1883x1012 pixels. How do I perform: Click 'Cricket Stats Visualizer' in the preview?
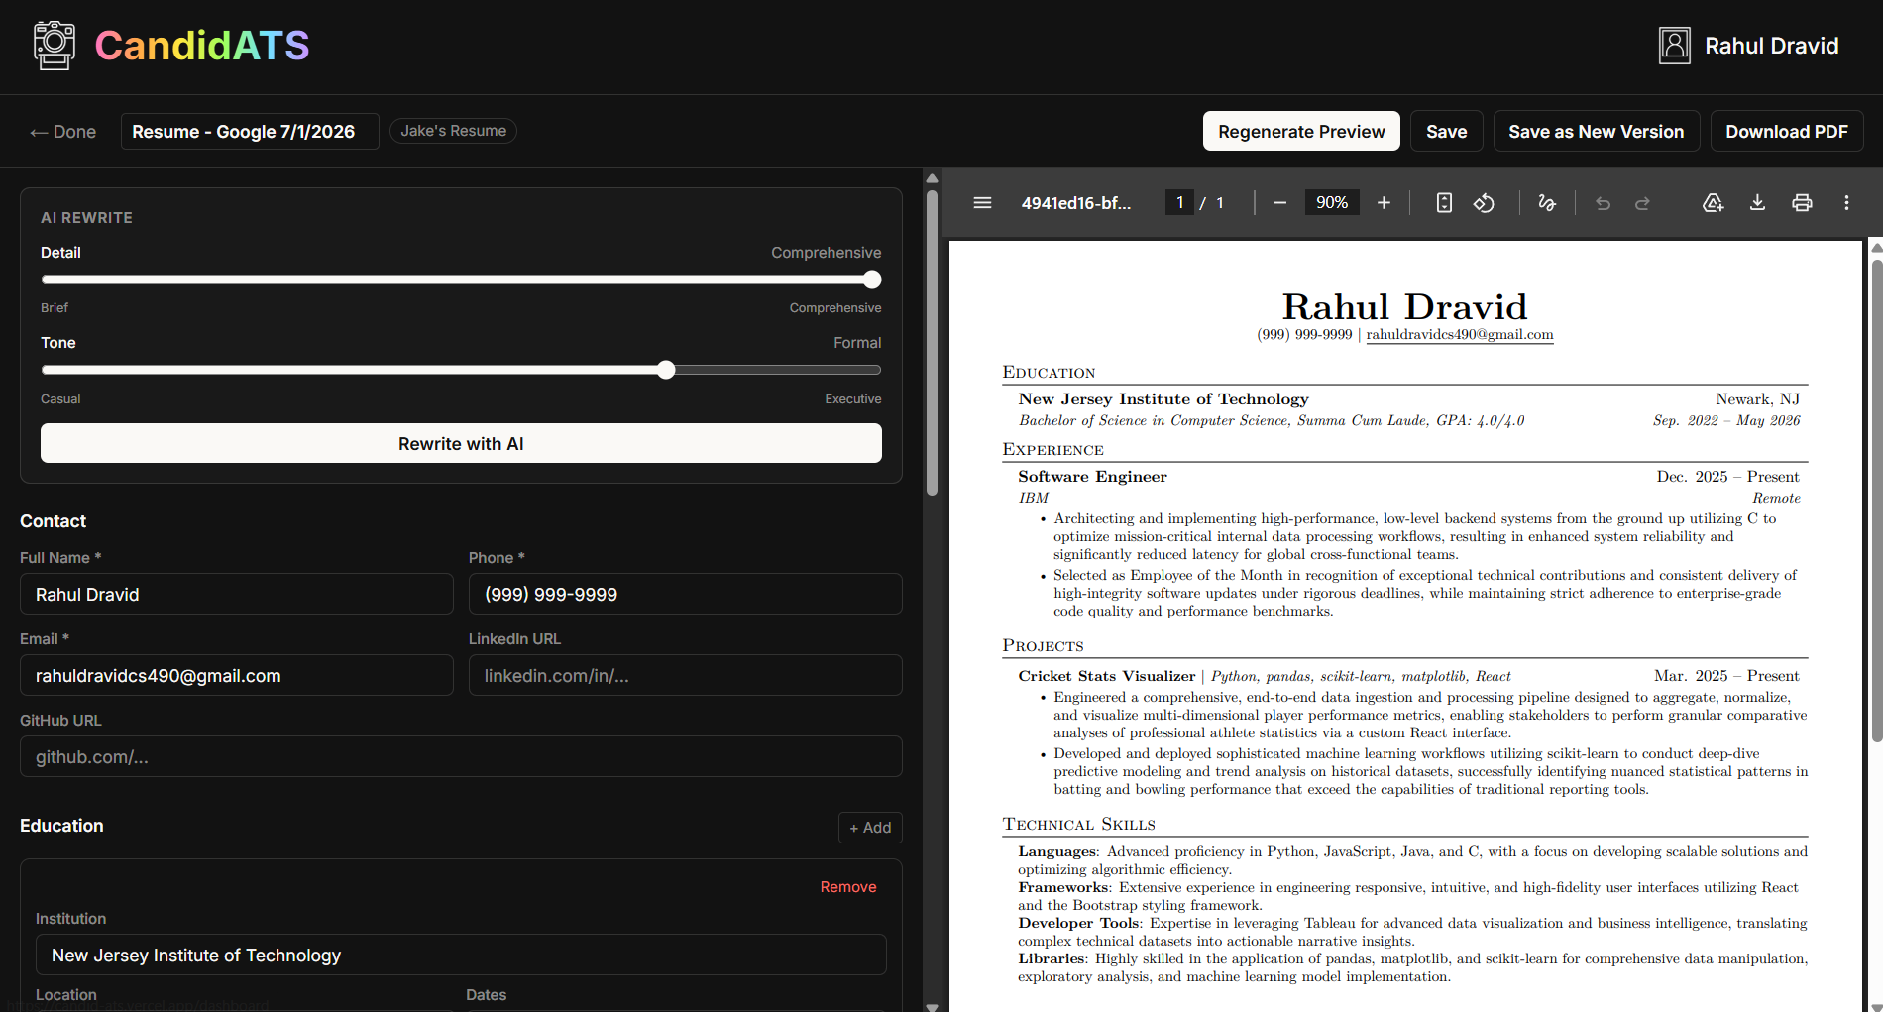1106,676
